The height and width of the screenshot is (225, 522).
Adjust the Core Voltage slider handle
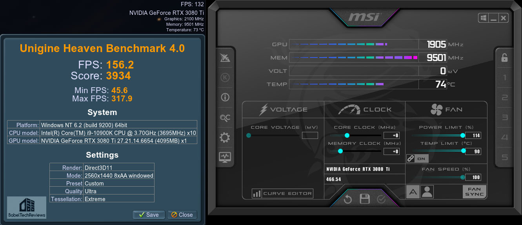[249, 135]
